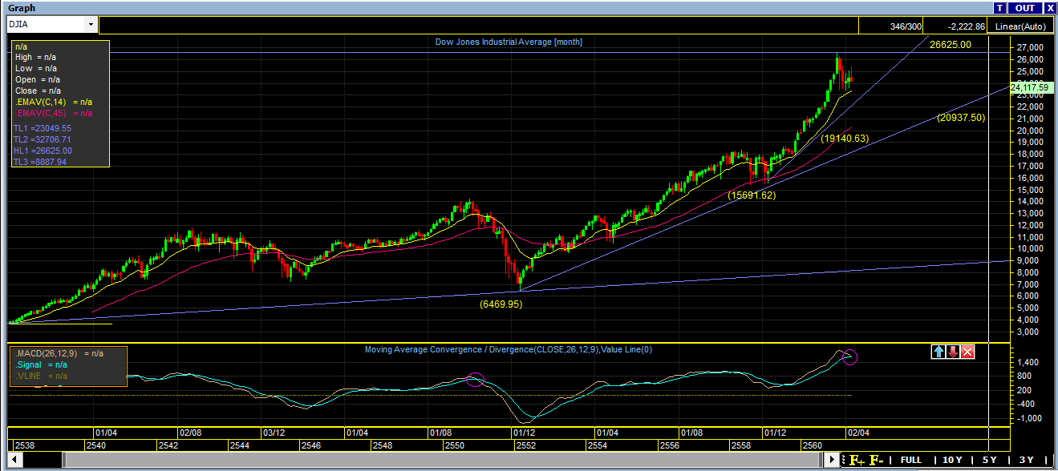Switch chart to 5 Y range
Viewport: 1058px width, 471px height.
coord(988,460)
